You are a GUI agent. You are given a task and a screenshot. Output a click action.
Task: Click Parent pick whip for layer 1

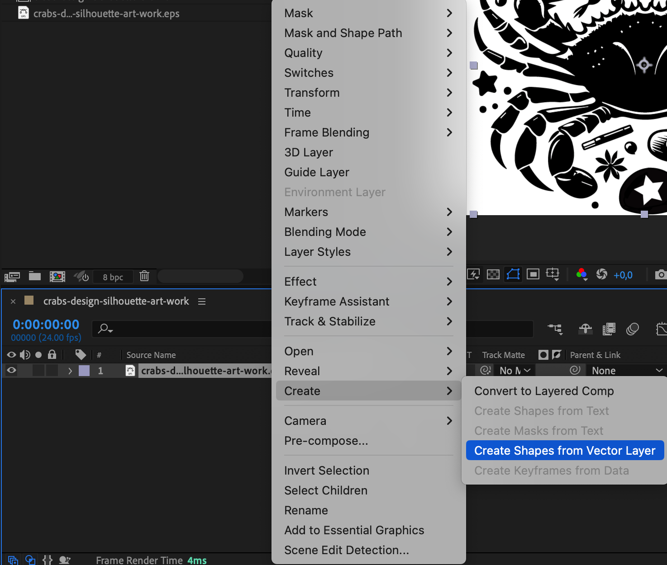pyautogui.click(x=575, y=370)
